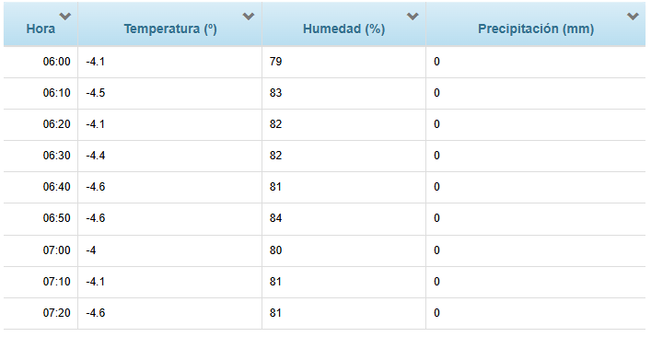This screenshot has height=337, width=651.
Task: Sort by the Temperatura (º) header
Action: coord(170,29)
